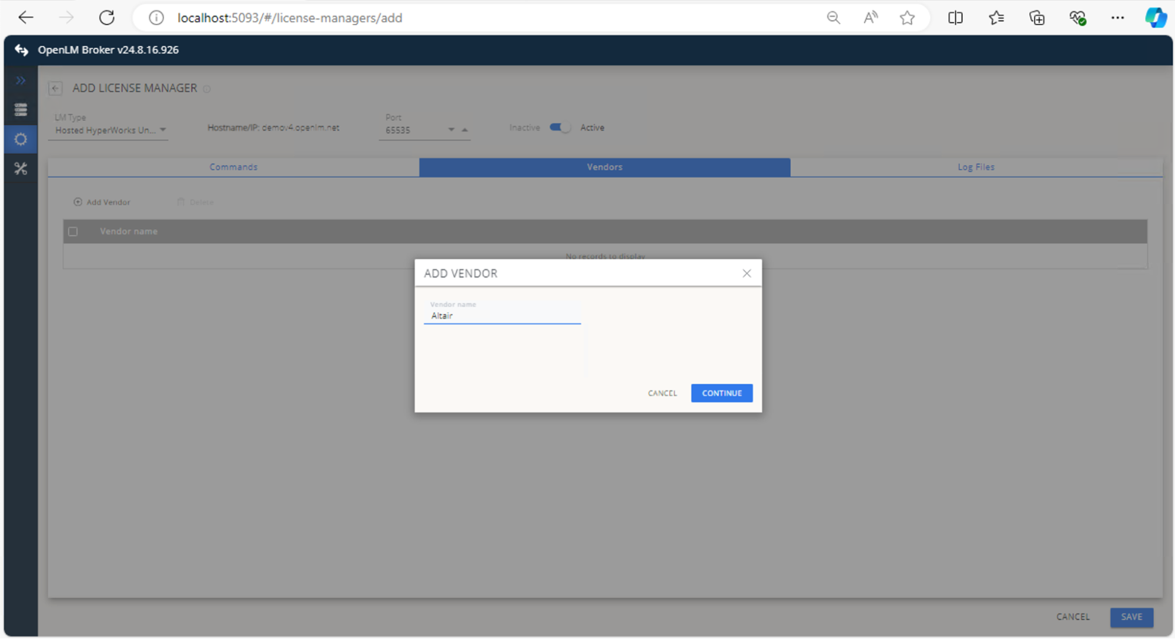Close the Add Vendor dialog with X

(x=746, y=273)
